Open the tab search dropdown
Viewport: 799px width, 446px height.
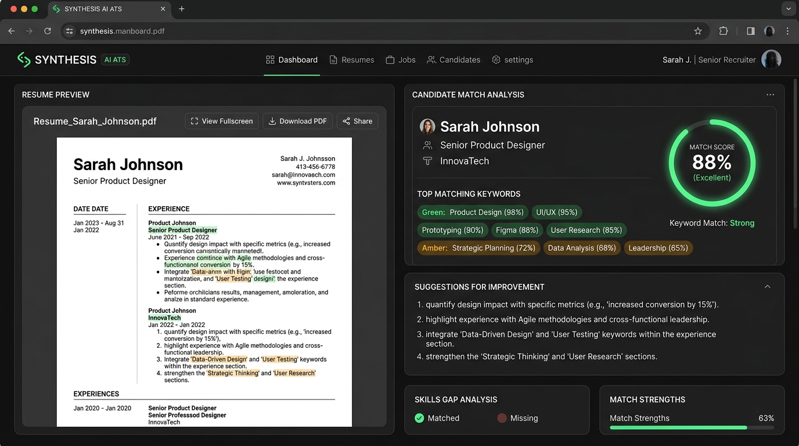point(788,9)
